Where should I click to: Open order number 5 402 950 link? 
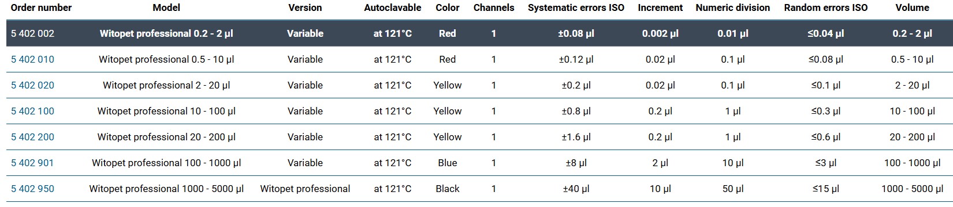click(32, 189)
